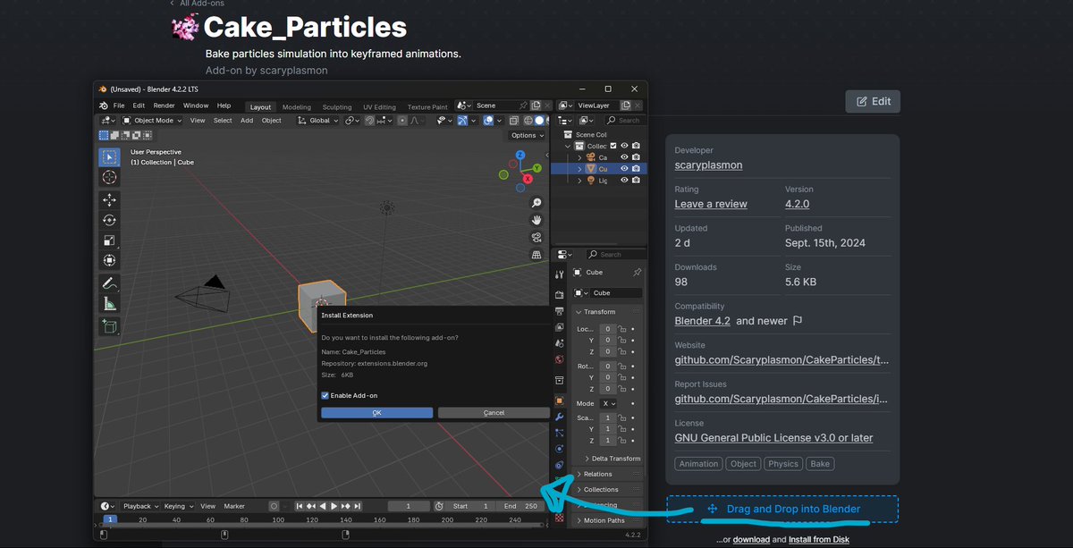Click the timeline End frame field showing 250
Image resolution: width=1073 pixels, height=548 pixels.
520,506
